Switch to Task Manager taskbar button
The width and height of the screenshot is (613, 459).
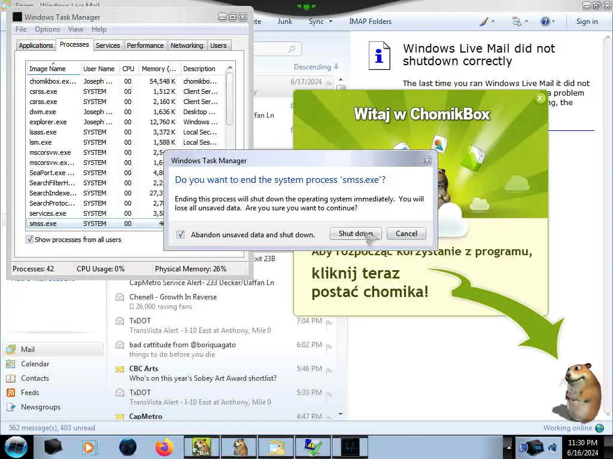(350, 447)
